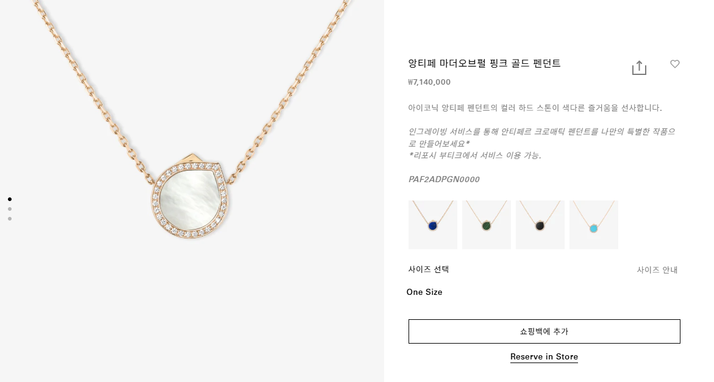Open the Reserve in Store link
The height and width of the screenshot is (382, 714).
544,357
